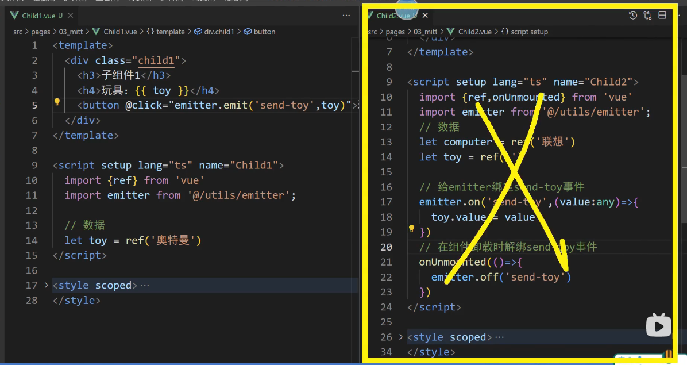
Task: Click 'onUnmounted' import on line 10 of Child2.vue
Action: click(526, 97)
